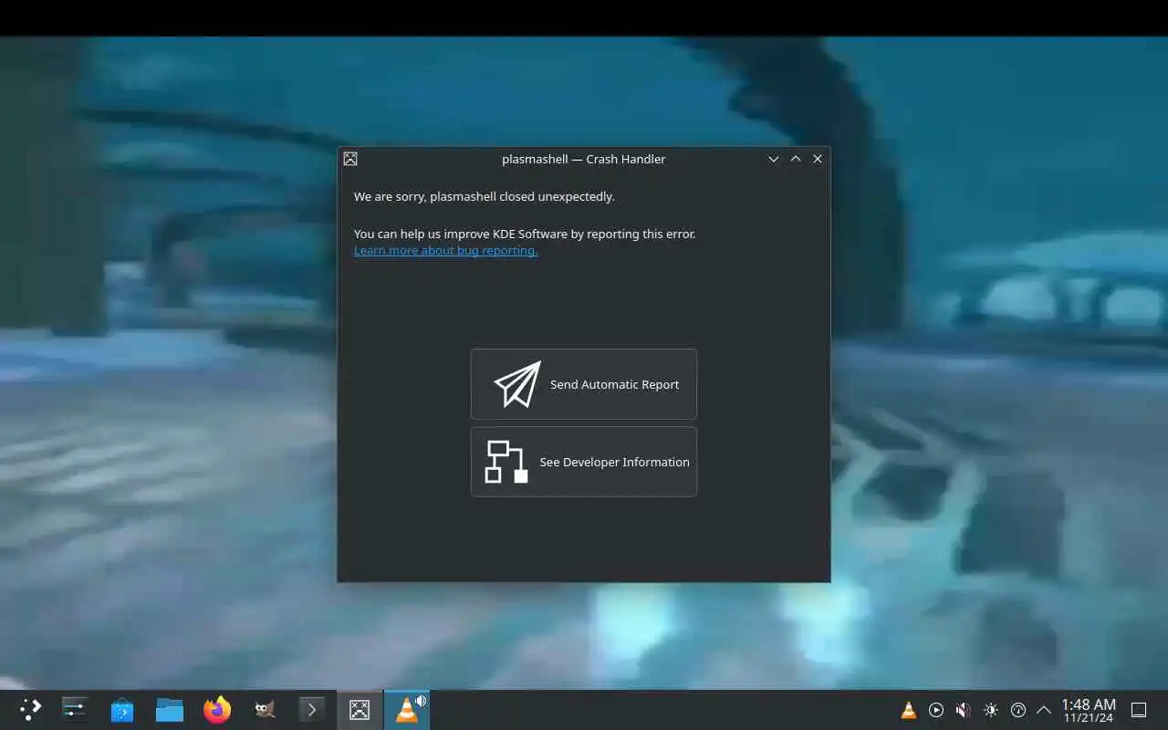Viewport: 1168px width, 730px height.
Task: Click VLC cone icon in system tray
Action: 909,710
